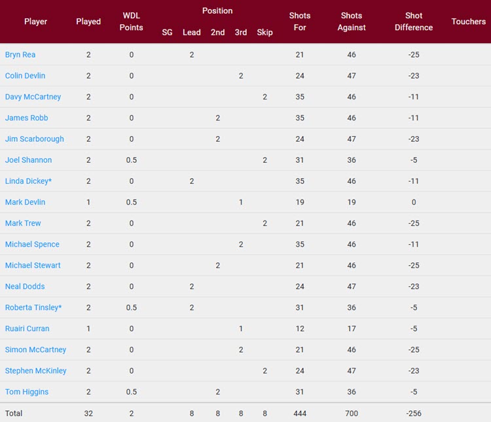The image size is (491, 422).
Task: Select the Roberta Tinsley* link
Action: [33, 308]
